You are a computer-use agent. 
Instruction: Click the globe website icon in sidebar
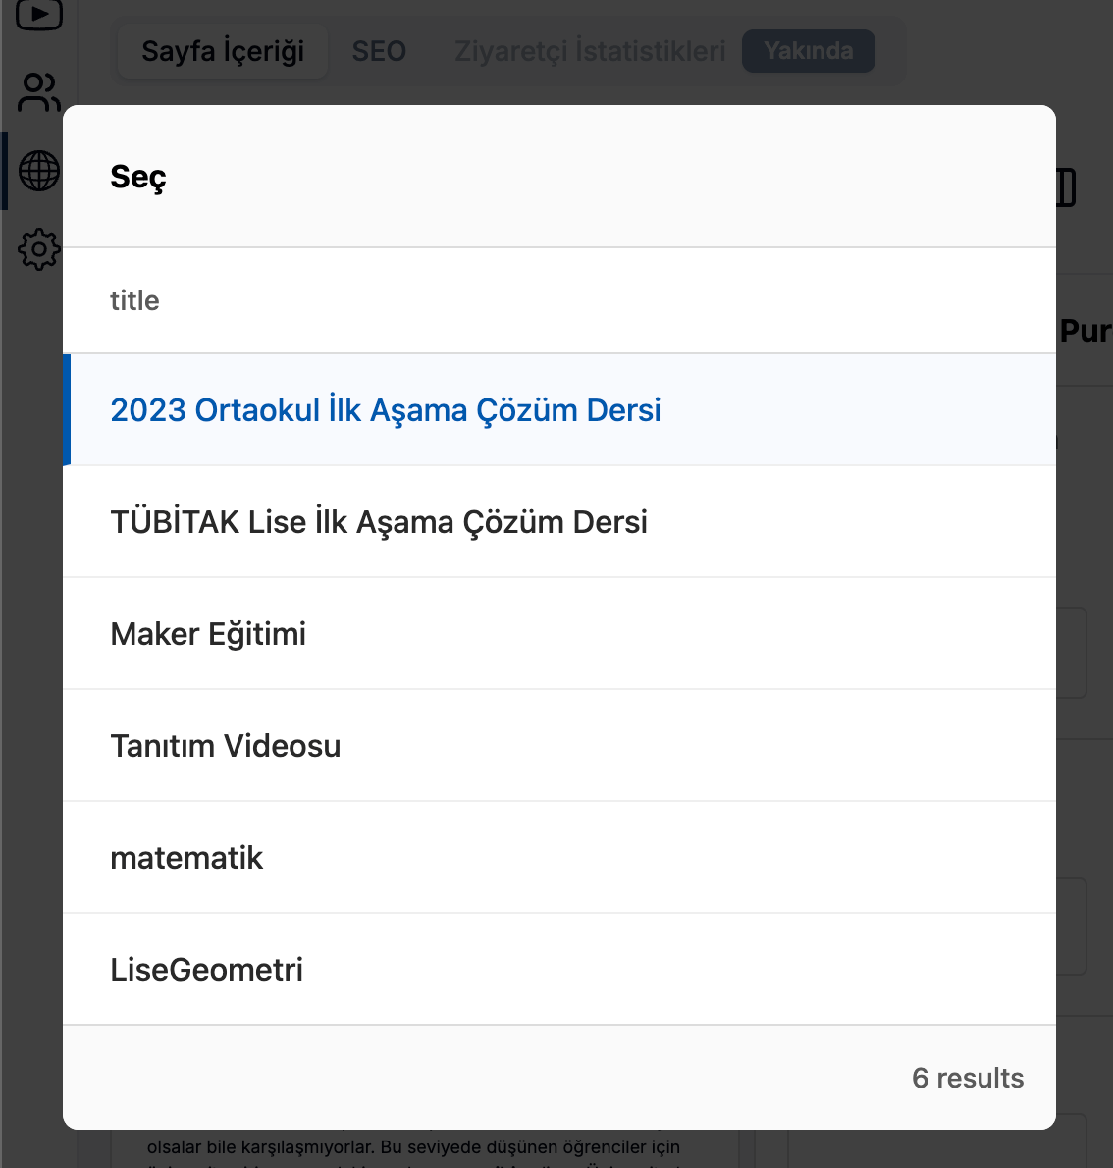click(x=39, y=171)
